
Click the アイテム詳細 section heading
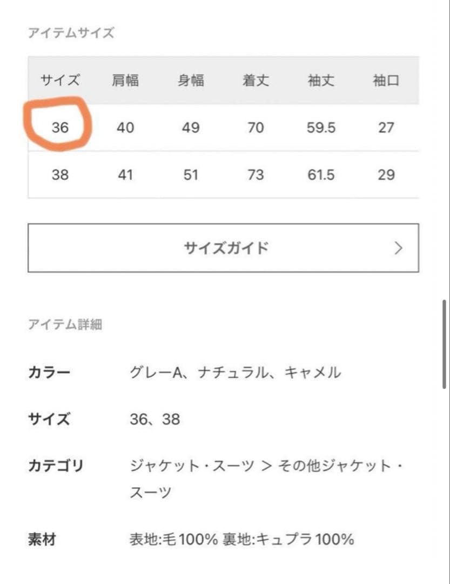65,325
